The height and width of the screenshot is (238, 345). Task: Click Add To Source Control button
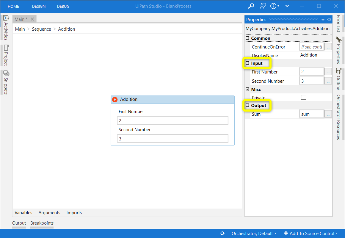click(311, 234)
